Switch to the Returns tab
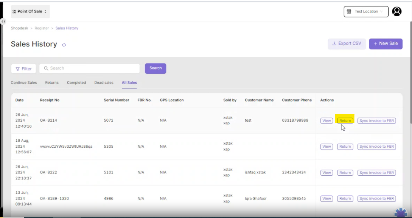The width and height of the screenshot is (412, 218). coord(52,83)
